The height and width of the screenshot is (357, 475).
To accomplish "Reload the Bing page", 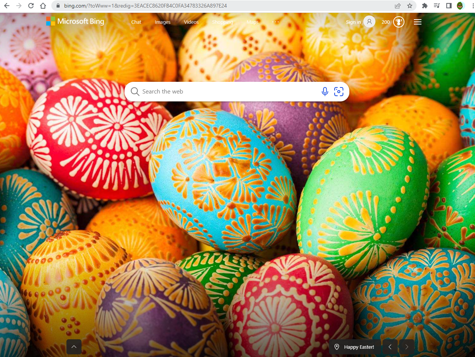I will pyautogui.click(x=31, y=6).
